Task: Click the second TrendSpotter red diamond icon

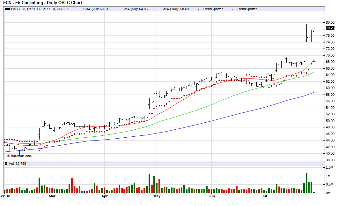Action: tap(233, 9)
